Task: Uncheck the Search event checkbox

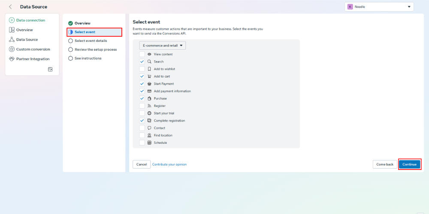Action: tap(142, 62)
